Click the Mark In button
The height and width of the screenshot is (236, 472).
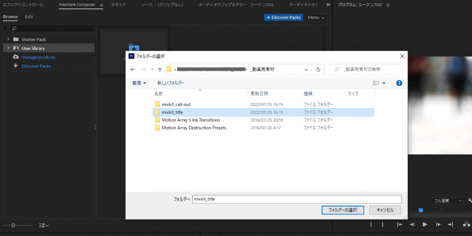click(371, 225)
